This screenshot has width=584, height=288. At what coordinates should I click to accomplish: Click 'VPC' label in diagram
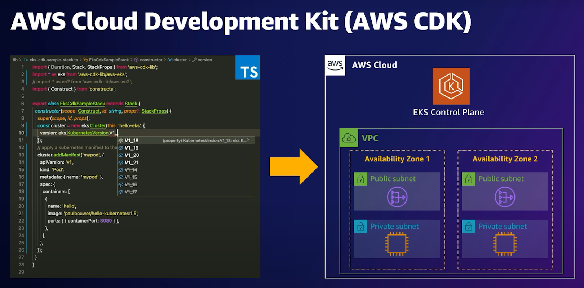coord(370,138)
